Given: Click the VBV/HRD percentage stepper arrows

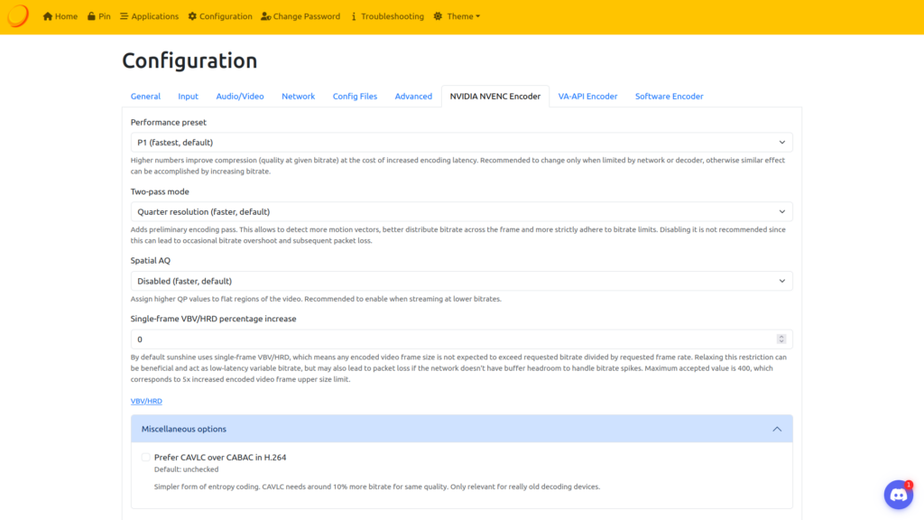Looking at the screenshot, I should [x=781, y=339].
